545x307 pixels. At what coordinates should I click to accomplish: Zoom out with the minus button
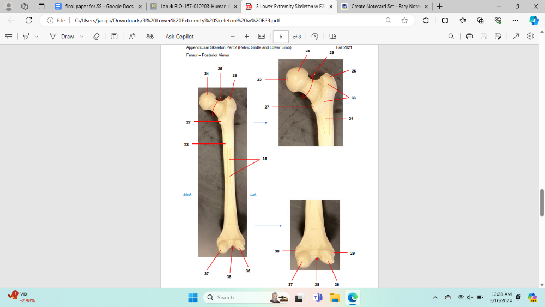click(232, 37)
